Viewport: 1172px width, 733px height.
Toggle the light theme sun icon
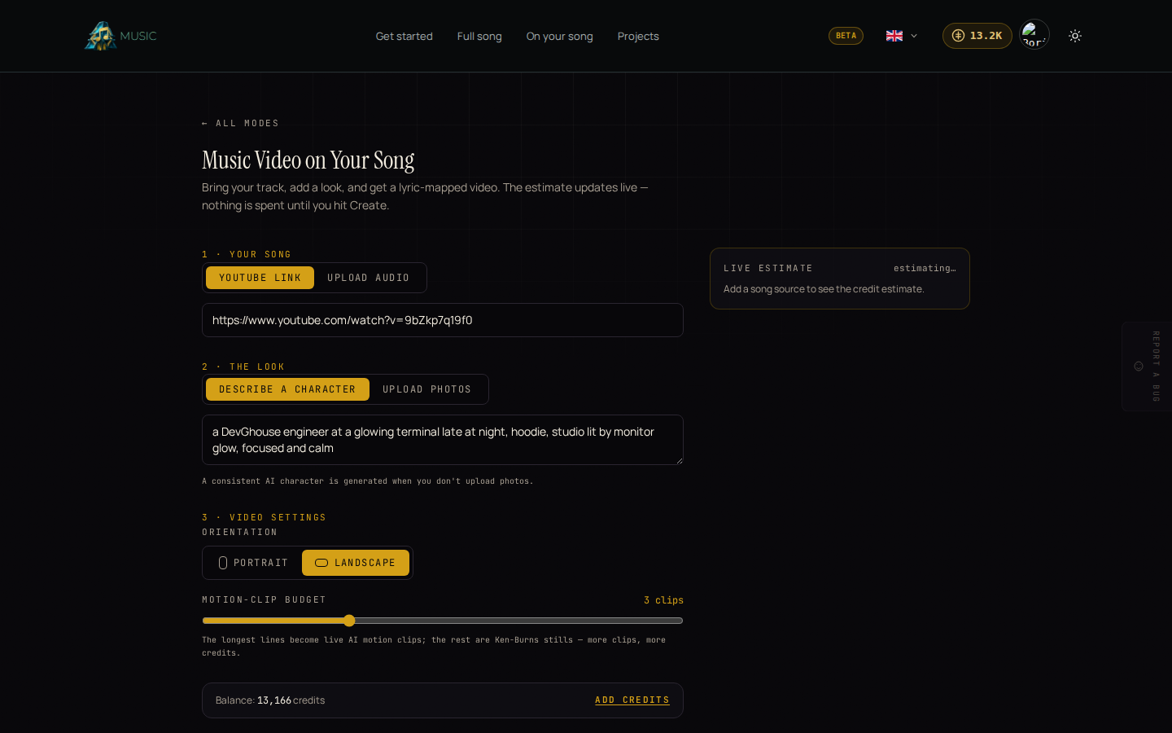[1075, 36]
